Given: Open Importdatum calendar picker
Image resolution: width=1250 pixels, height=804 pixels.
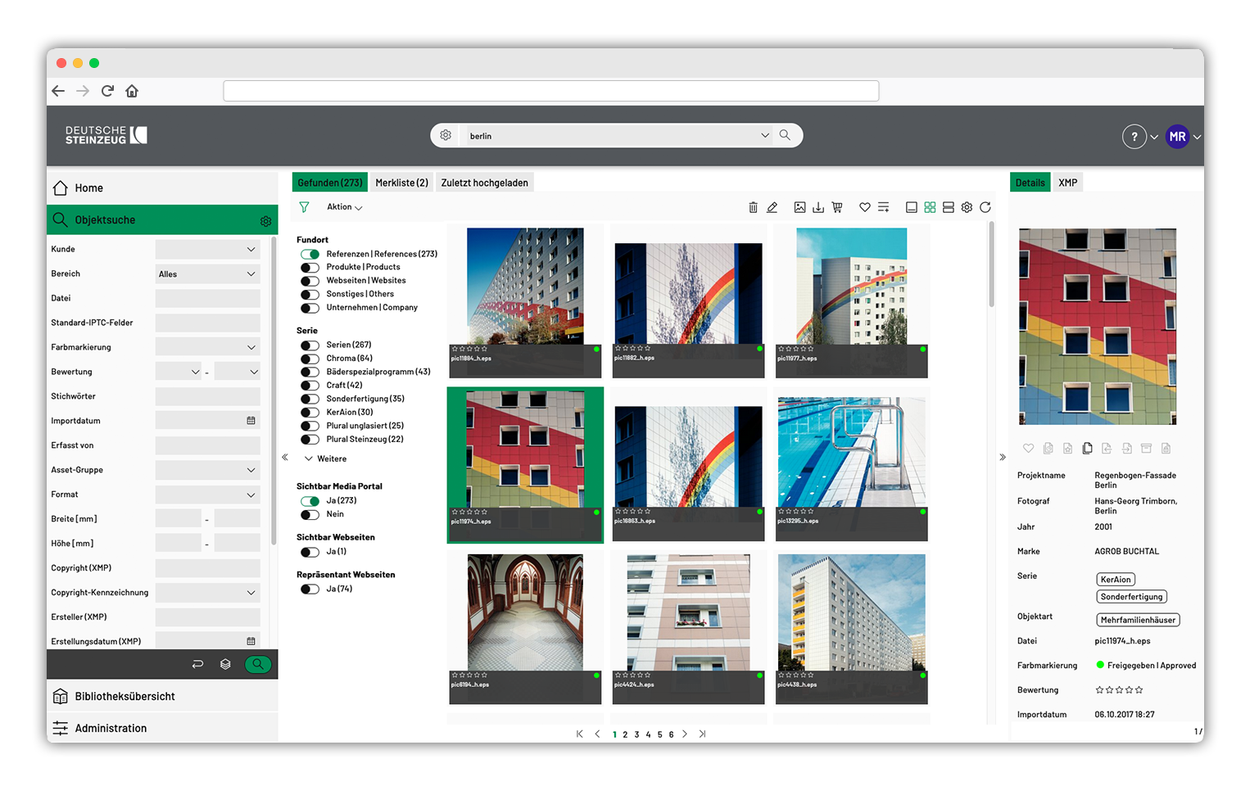Looking at the screenshot, I should 251,421.
